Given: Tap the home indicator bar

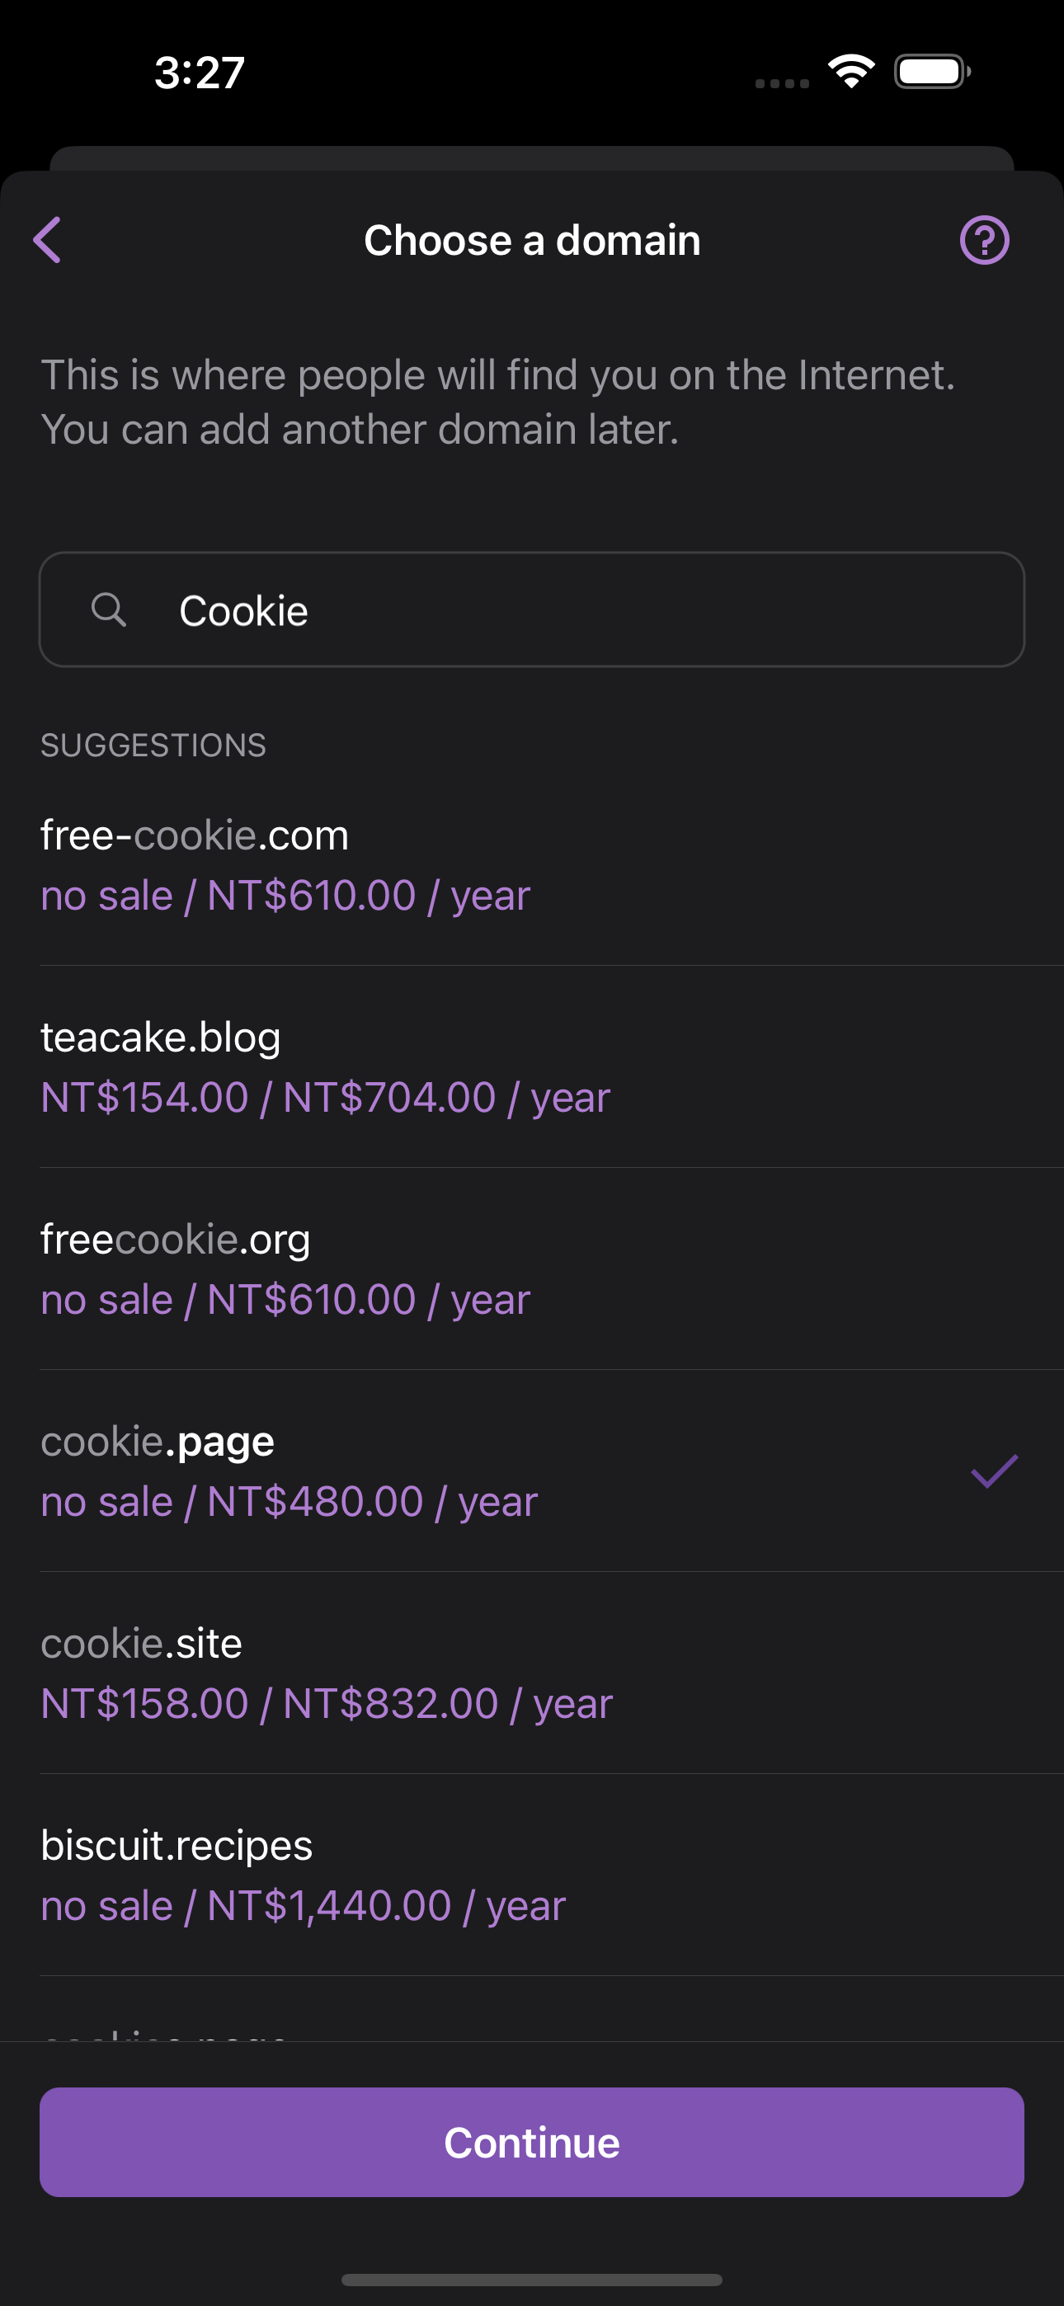Looking at the screenshot, I should [x=532, y=2280].
